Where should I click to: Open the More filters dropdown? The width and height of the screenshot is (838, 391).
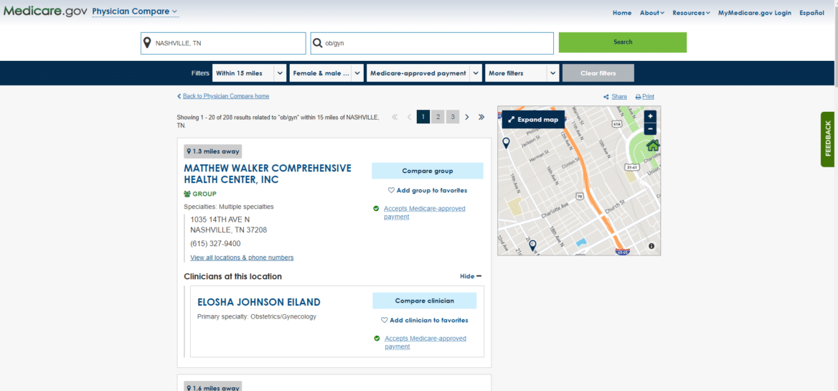point(522,73)
